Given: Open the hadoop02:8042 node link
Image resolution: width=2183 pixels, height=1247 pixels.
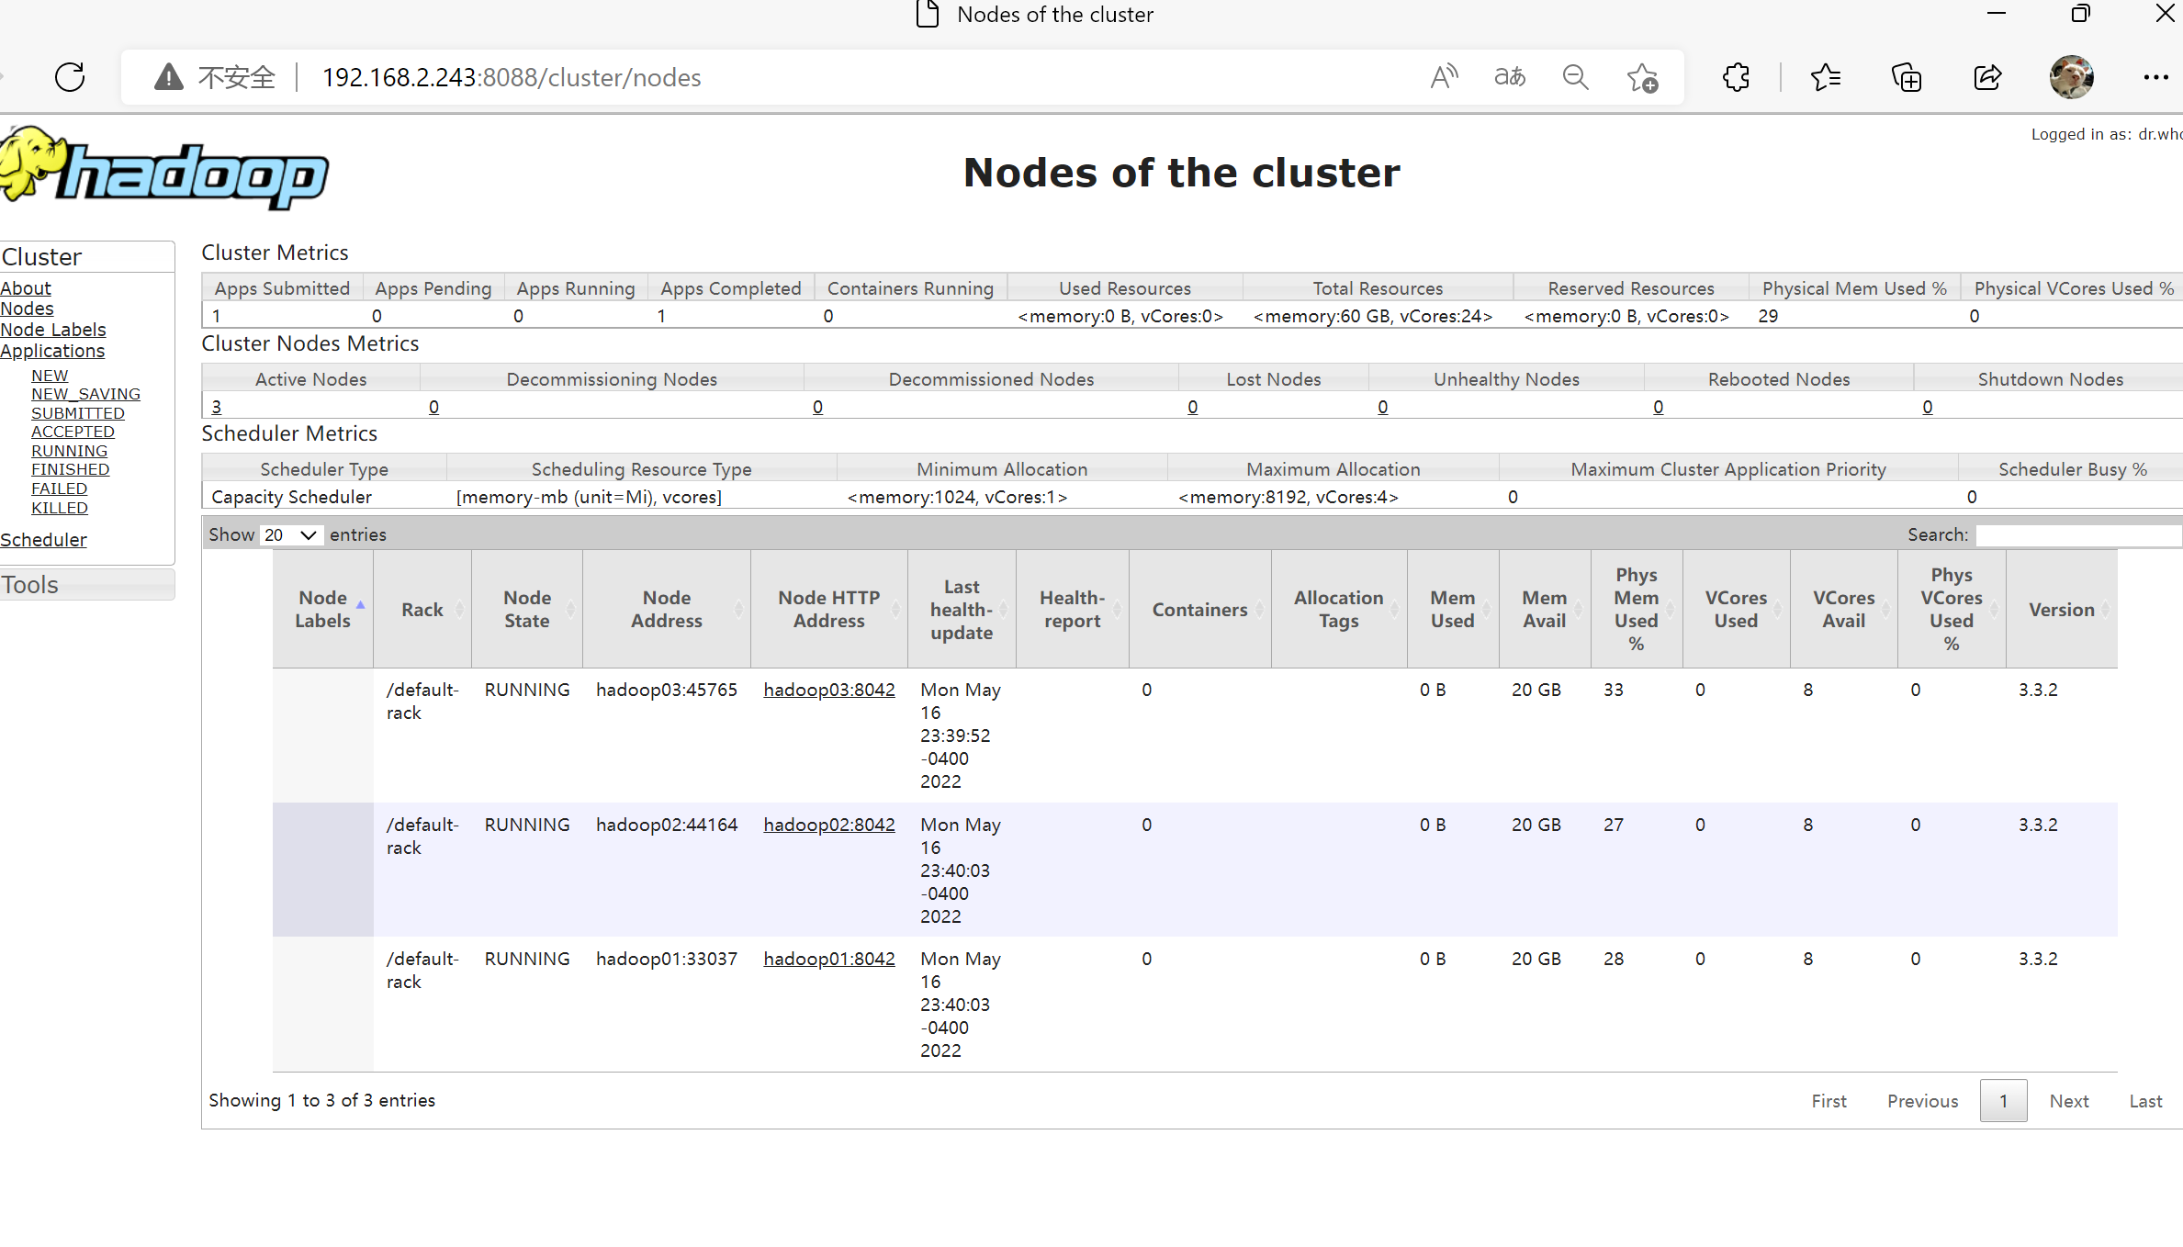Looking at the screenshot, I should click(x=828, y=824).
